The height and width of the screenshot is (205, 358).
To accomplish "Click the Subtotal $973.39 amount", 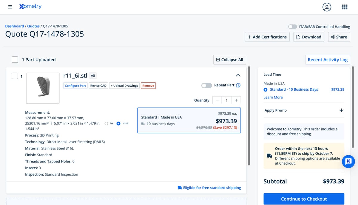I will pos(334,181).
